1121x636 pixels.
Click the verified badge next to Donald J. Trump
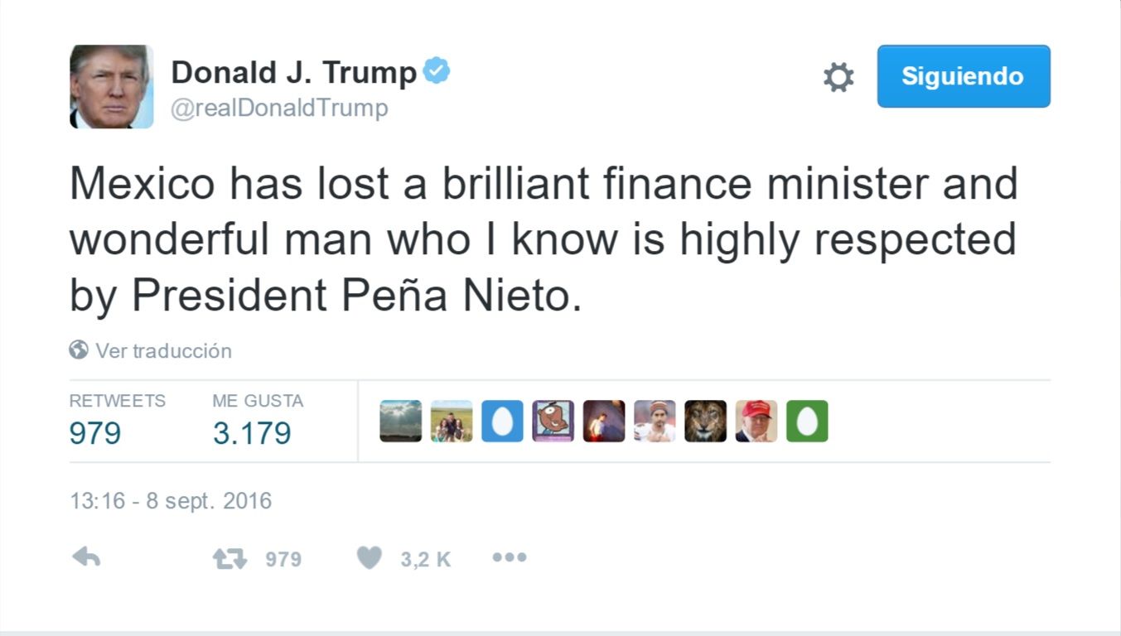[435, 70]
